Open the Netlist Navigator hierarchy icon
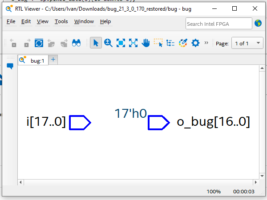267x200 pixels. (x=170, y=43)
